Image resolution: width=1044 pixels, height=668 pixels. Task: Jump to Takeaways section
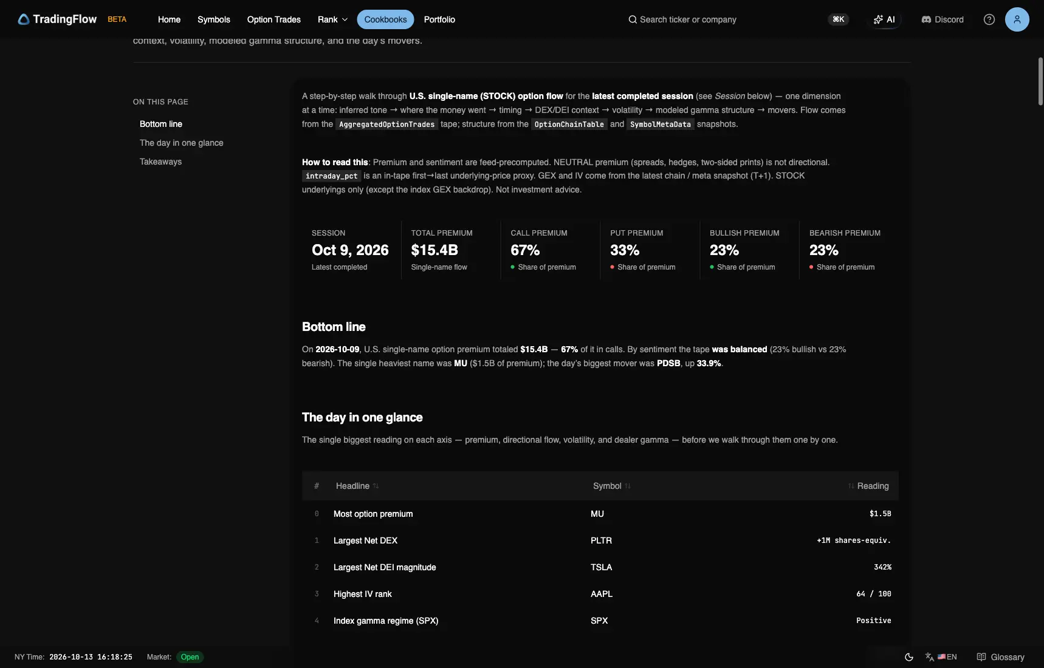(x=160, y=162)
